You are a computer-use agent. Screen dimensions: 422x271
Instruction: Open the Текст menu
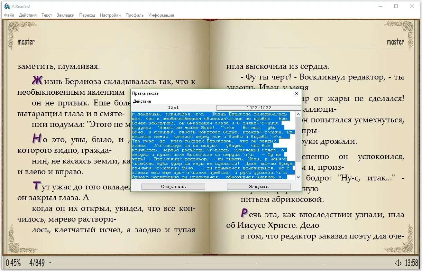[47, 15]
